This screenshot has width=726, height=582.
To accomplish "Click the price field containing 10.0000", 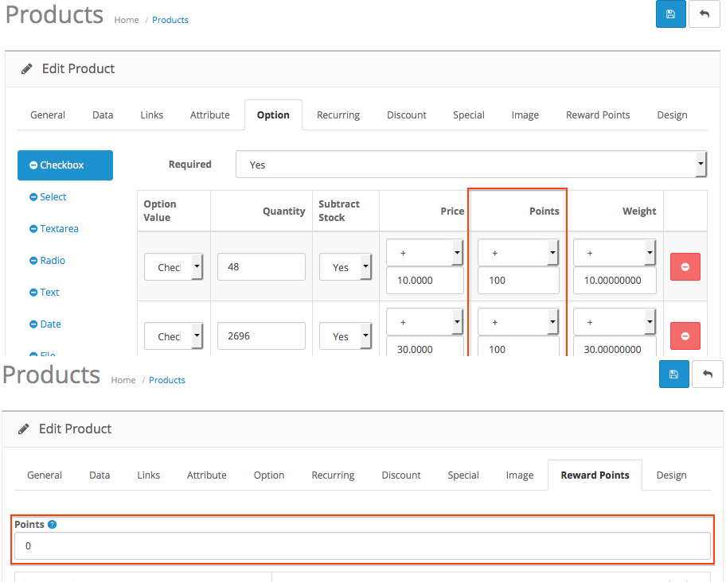I will pyautogui.click(x=424, y=280).
